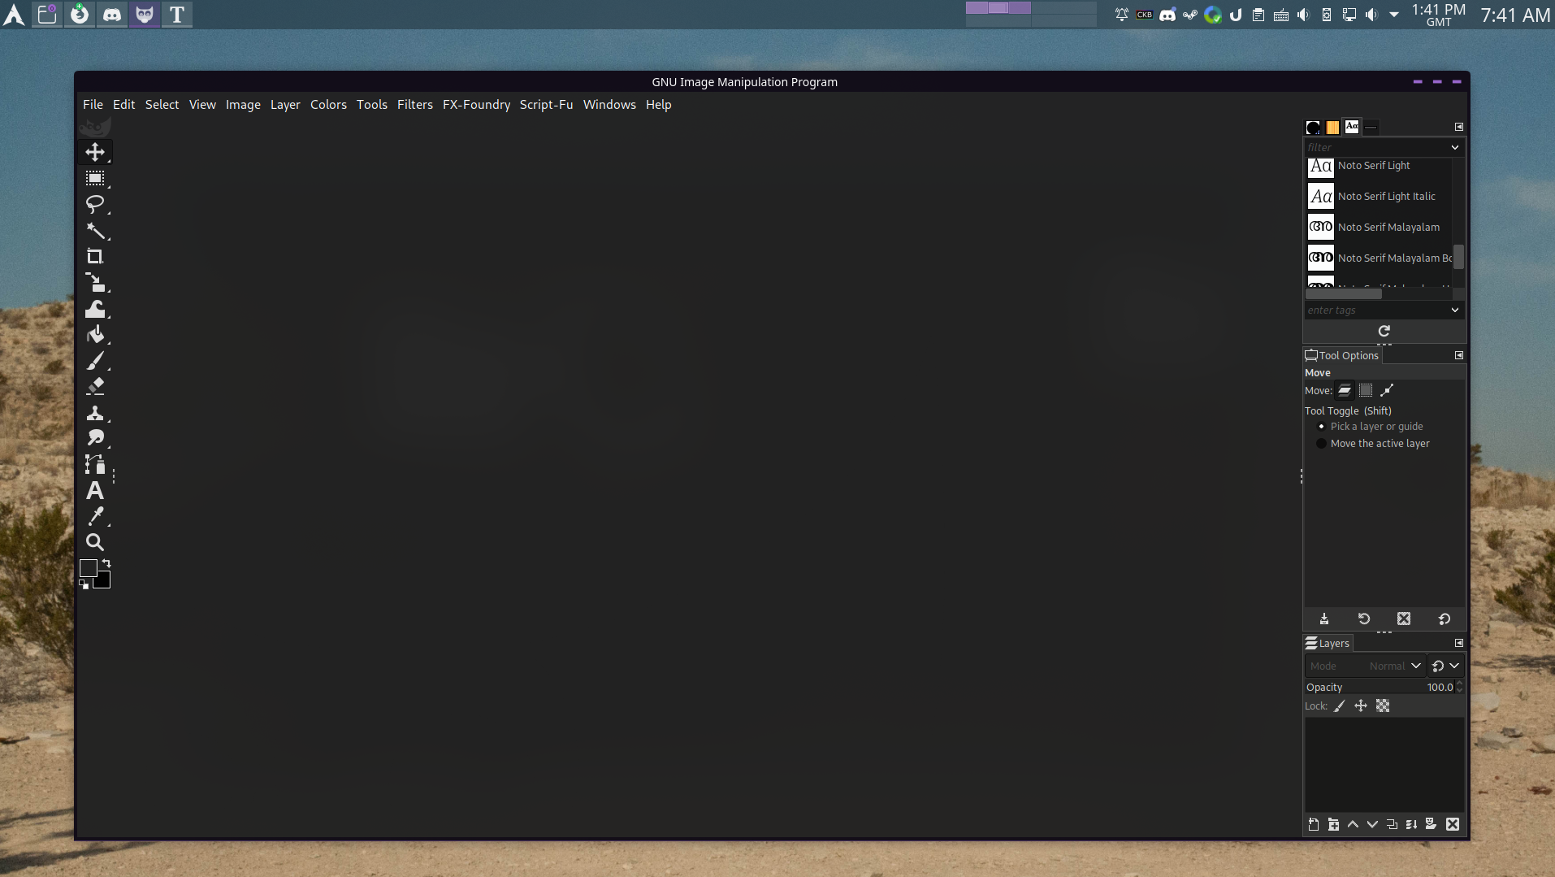This screenshot has width=1555, height=877.
Task: Select the Zoom magnifier tool
Action: tap(95, 542)
